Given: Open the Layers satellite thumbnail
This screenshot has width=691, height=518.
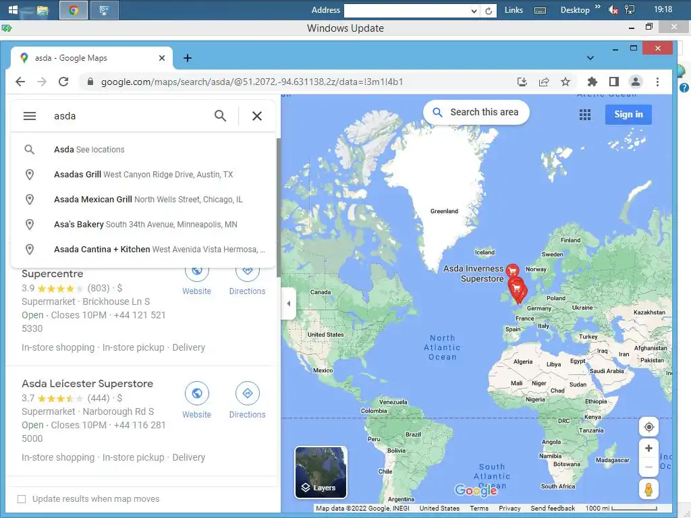Looking at the screenshot, I should [x=321, y=472].
